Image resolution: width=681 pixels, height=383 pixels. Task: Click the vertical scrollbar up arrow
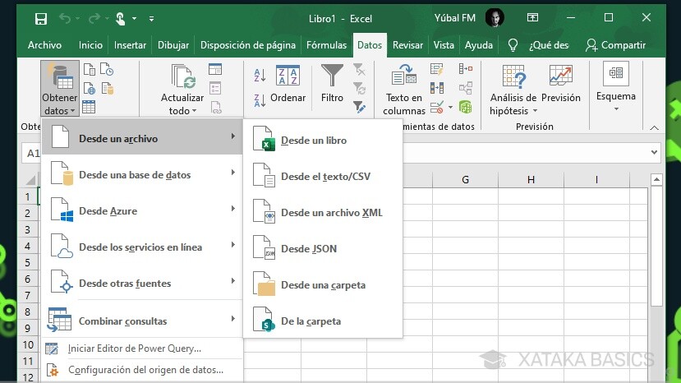pyautogui.click(x=656, y=179)
